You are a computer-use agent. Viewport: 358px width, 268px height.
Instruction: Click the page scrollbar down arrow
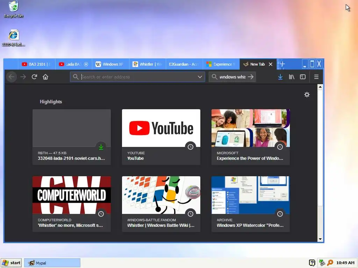click(320, 239)
